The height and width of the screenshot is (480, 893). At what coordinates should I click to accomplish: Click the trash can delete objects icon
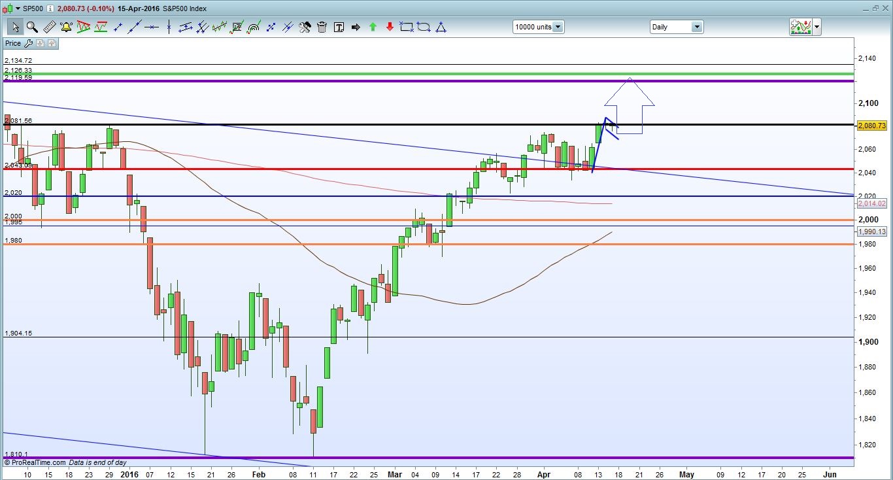coord(322,27)
